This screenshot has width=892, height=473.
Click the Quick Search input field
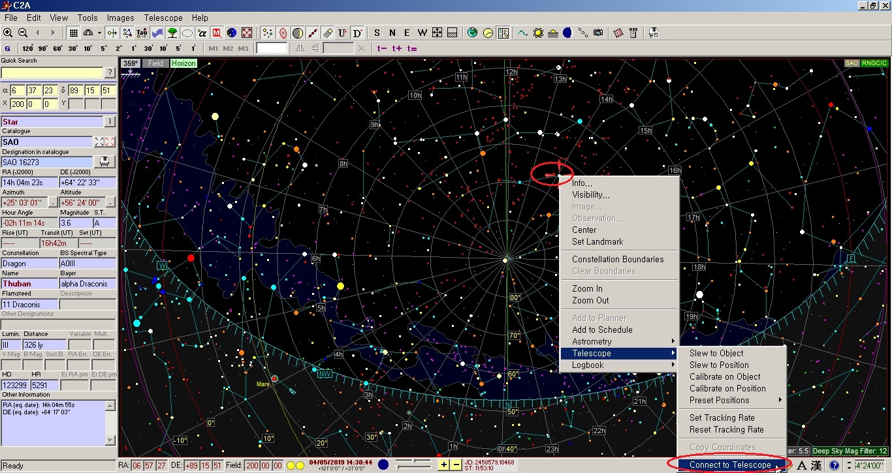click(x=52, y=72)
